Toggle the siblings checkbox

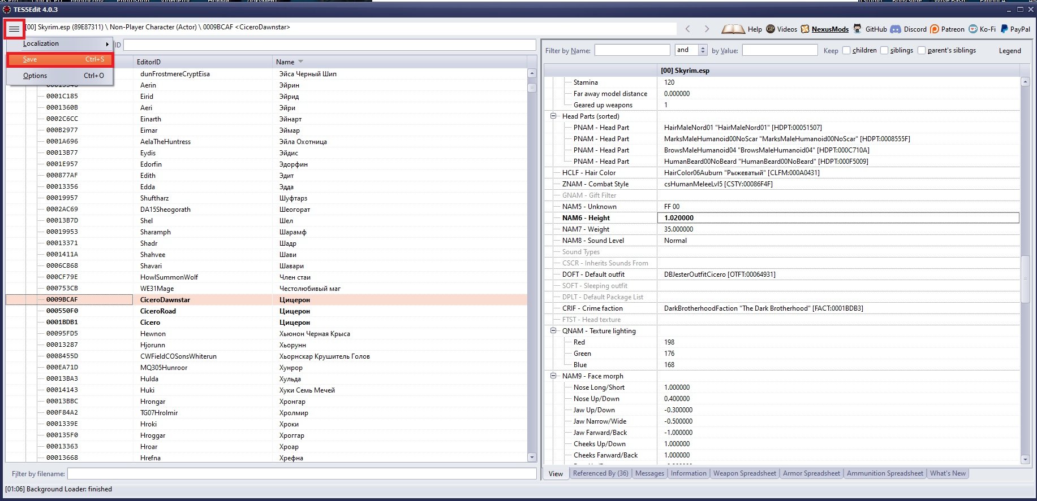pos(884,50)
